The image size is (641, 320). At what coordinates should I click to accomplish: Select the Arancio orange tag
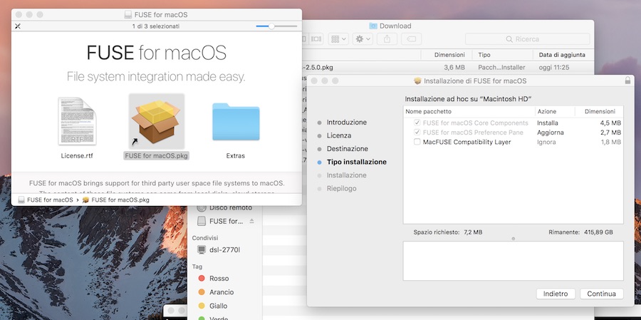pos(222,292)
